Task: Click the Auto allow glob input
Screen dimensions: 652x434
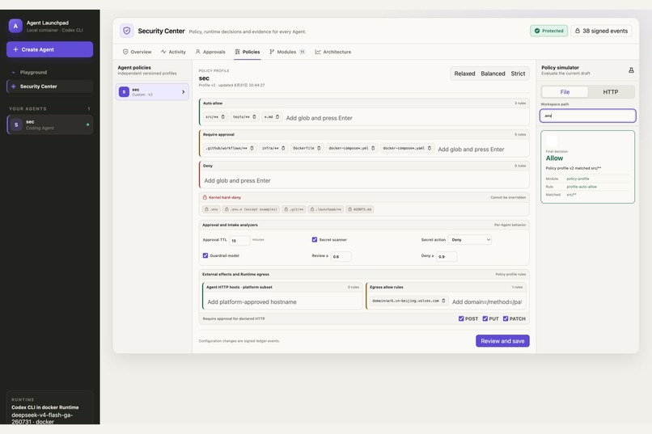Action: point(405,118)
